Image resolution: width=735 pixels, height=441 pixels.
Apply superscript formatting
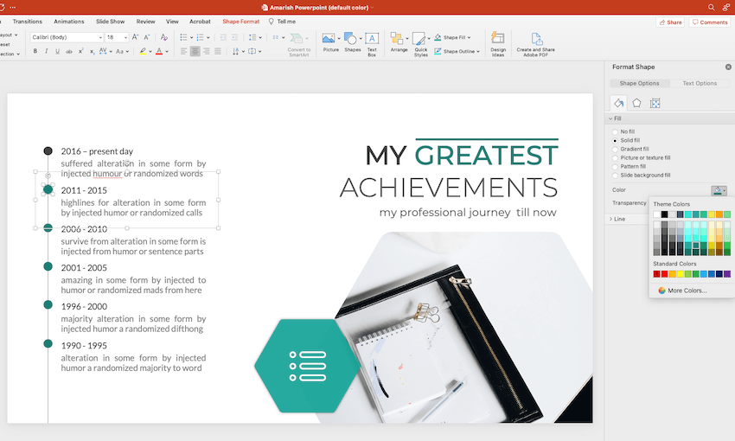[x=80, y=52]
